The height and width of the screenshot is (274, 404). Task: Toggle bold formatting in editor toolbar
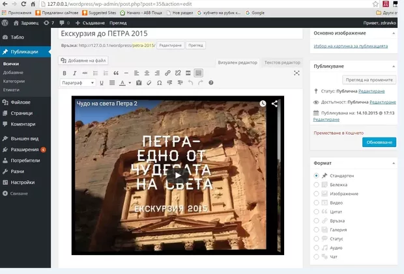pyautogui.click(x=65, y=73)
